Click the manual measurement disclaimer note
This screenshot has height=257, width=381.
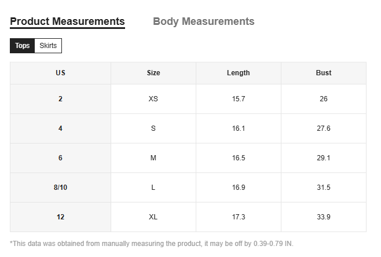(x=152, y=244)
